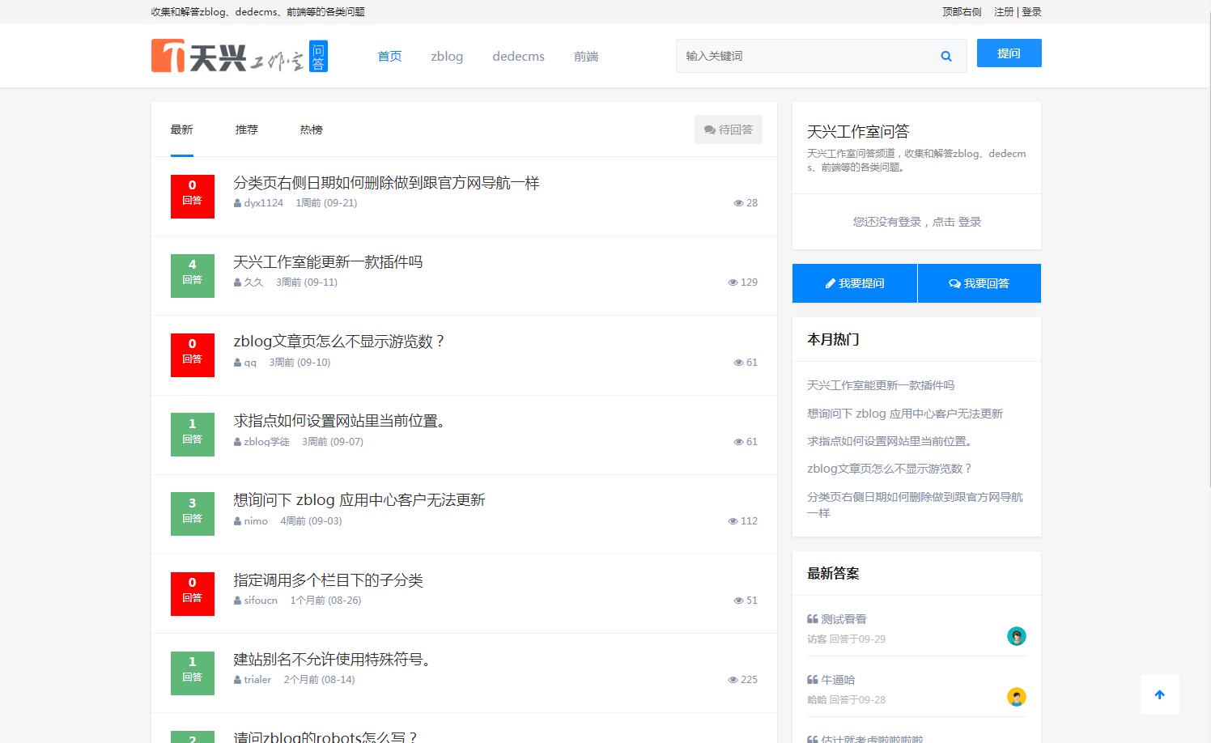Click the search magnifier icon
Image resolution: width=1211 pixels, height=743 pixels.
point(945,56)
